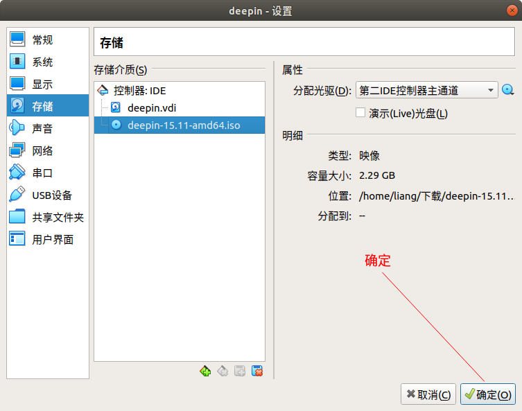Click the 系统 chip icon in sidebar
The width and height of the screenshot is (522, 411).
17,61
